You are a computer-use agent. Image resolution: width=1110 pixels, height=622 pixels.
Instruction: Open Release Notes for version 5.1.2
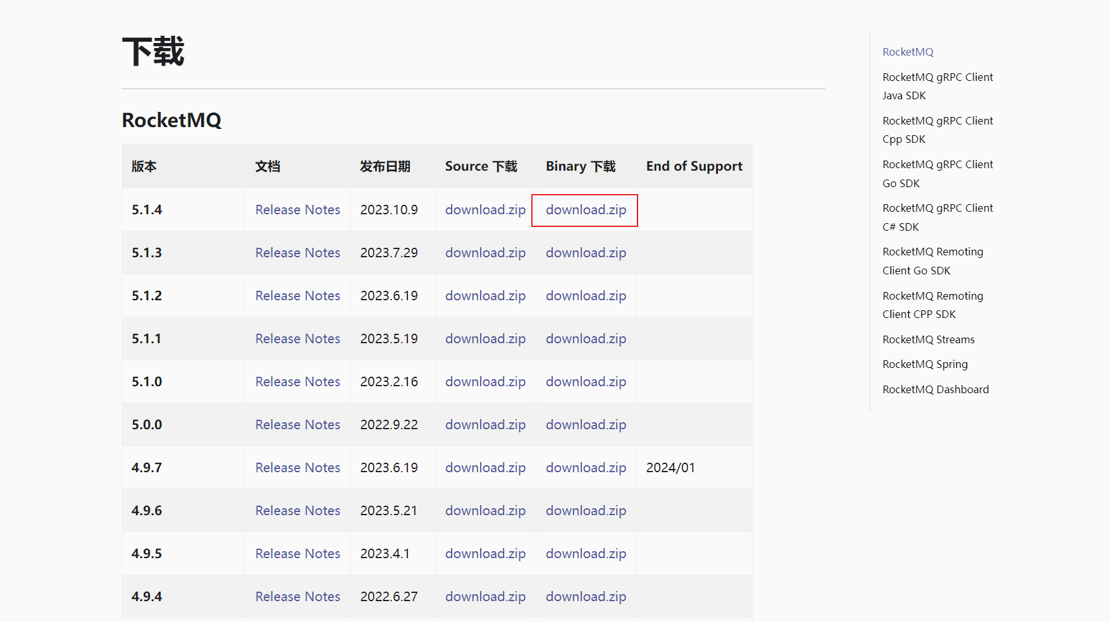[297, 296]
